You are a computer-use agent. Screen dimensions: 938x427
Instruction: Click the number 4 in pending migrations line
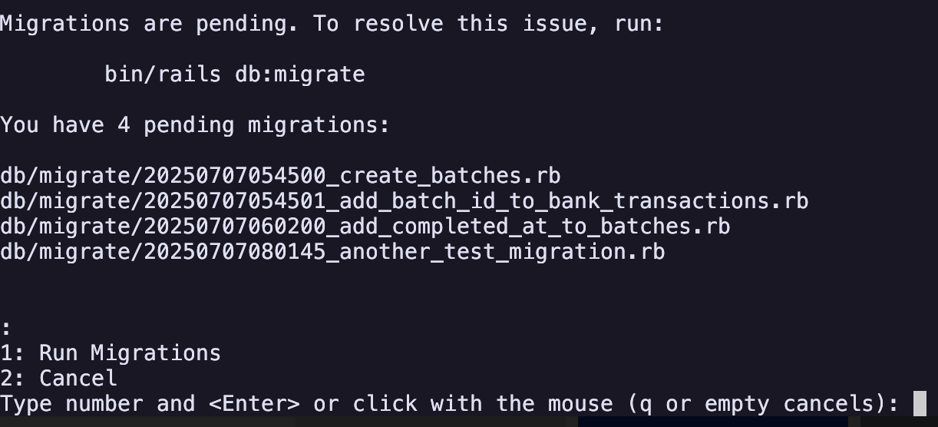(124, 125)
